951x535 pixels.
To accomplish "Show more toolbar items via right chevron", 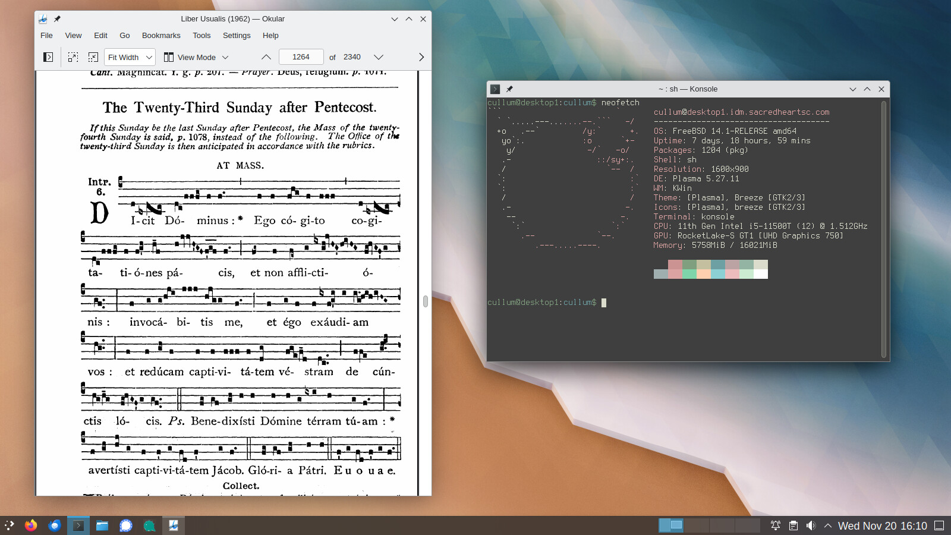I will tap(421, 57).
